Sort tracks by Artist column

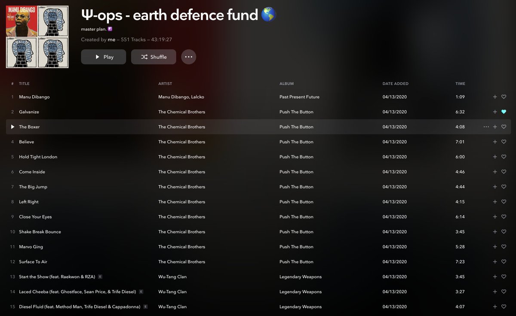pos(165,84)
